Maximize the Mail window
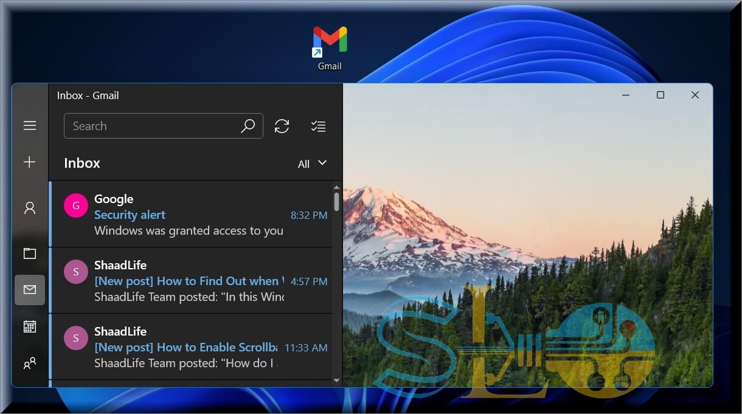Viewport: 742px width, 414px height. (661, 95)
